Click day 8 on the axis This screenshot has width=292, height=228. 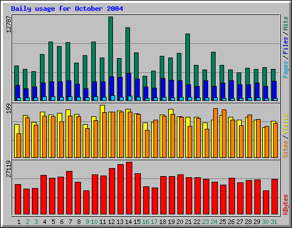(79, 222)
